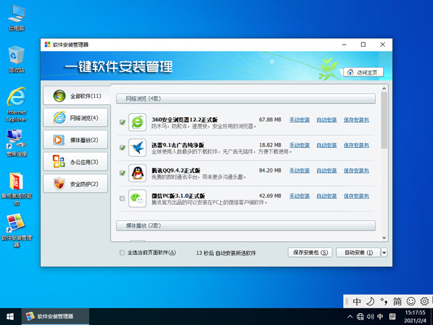Viewport: 433px width, 325px height.
Task: Click the Tencent QQ penguin icon
Action: [x=137, y=173]
